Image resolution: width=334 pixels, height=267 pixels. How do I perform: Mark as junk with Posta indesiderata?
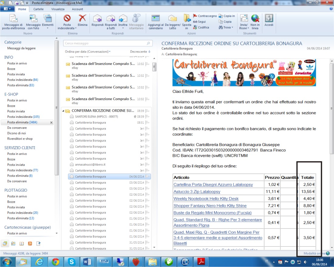coord(67,22)
